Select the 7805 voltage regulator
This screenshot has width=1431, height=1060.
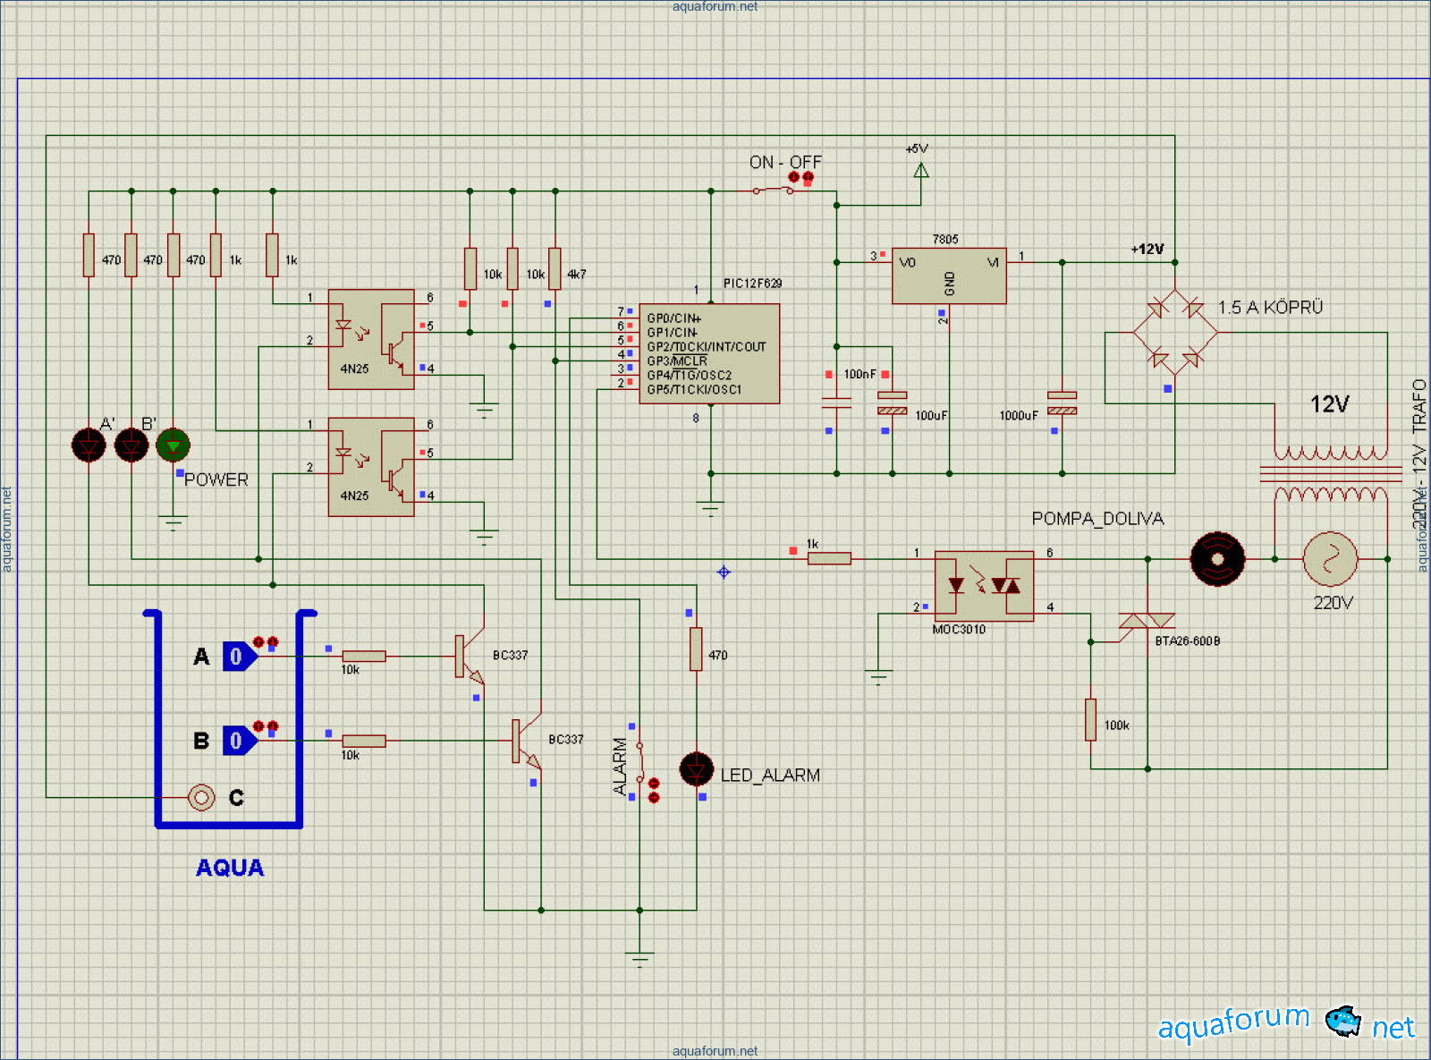point(948,276)
